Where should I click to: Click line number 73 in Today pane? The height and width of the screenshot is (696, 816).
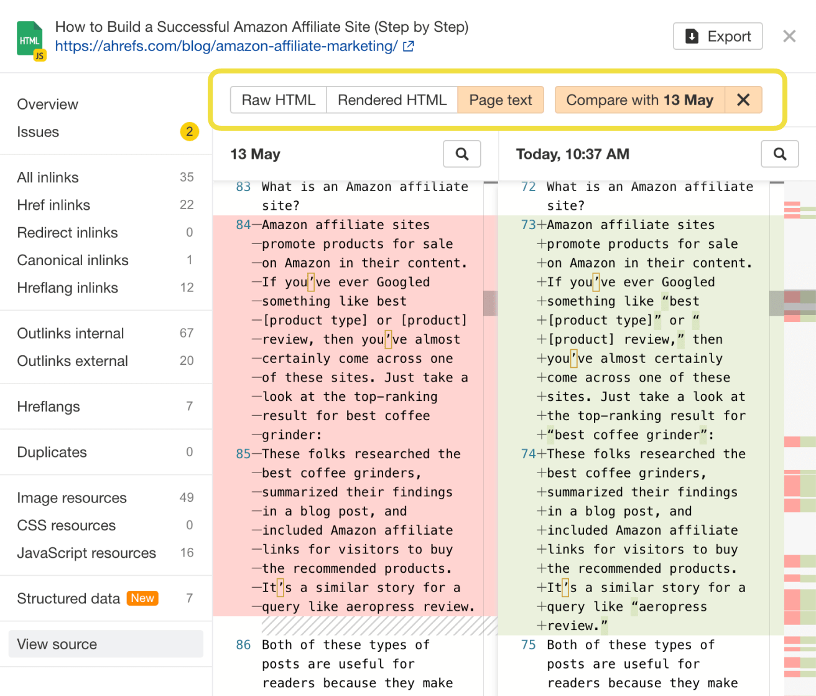pos(528,225)
